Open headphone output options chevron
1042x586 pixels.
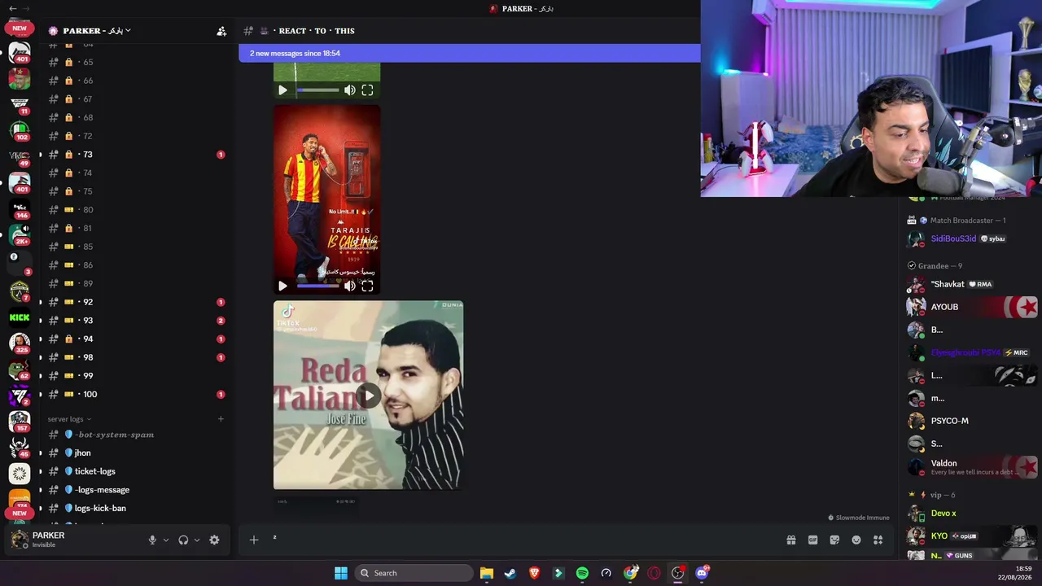pos(197,540)
